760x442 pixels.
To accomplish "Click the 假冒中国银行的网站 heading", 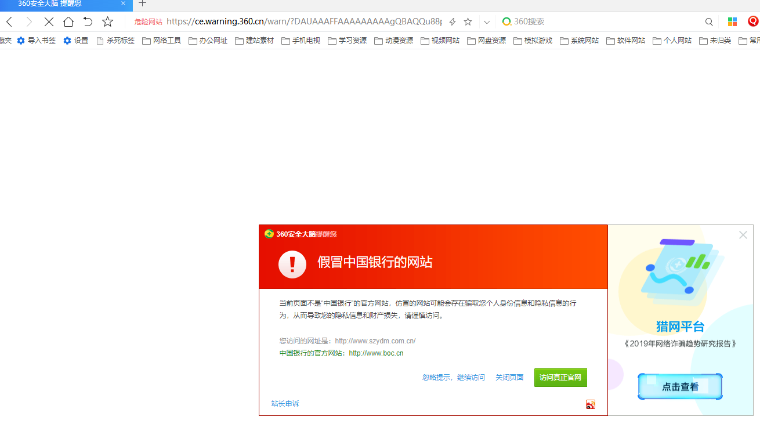I will pyautogui.click(x=375, y=262).
